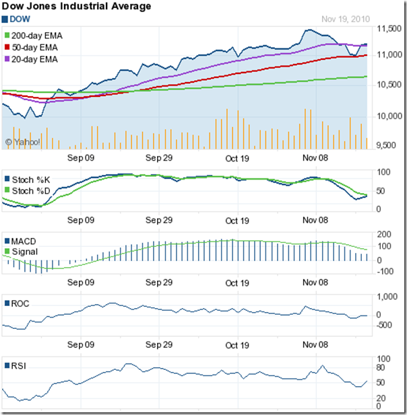The image size is (407, 415).
Task: Click 'Sep 09' under the ROC chart
Action: point(81,344)
